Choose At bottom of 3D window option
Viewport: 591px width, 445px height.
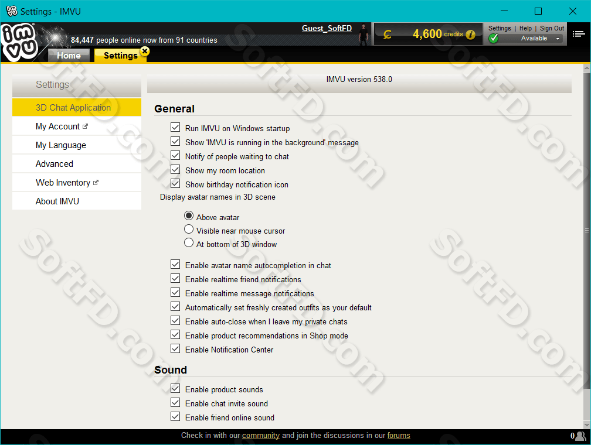(x=189, y=243)
